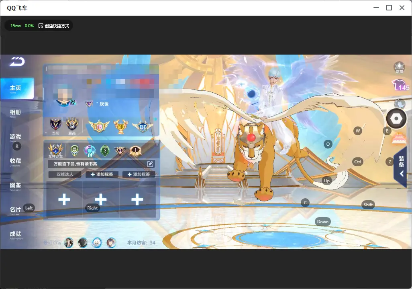Open the 车神勋章 medal

pos(55,151)
